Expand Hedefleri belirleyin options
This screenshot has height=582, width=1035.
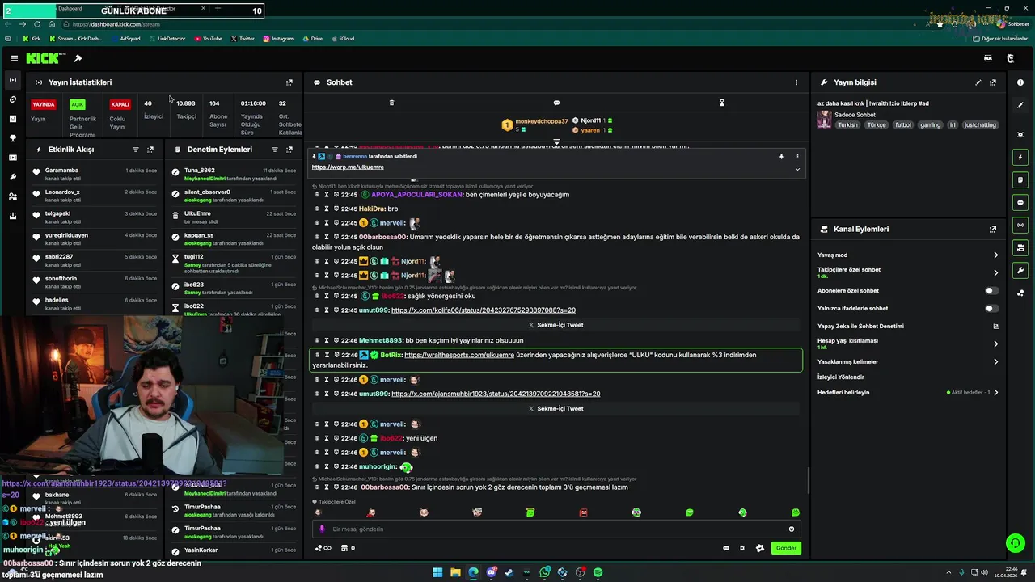tap(996, 393)
